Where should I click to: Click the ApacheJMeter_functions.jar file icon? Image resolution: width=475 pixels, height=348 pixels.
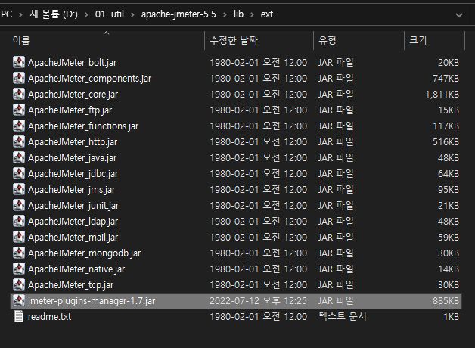pyautogui.click(x=19, y=126)
